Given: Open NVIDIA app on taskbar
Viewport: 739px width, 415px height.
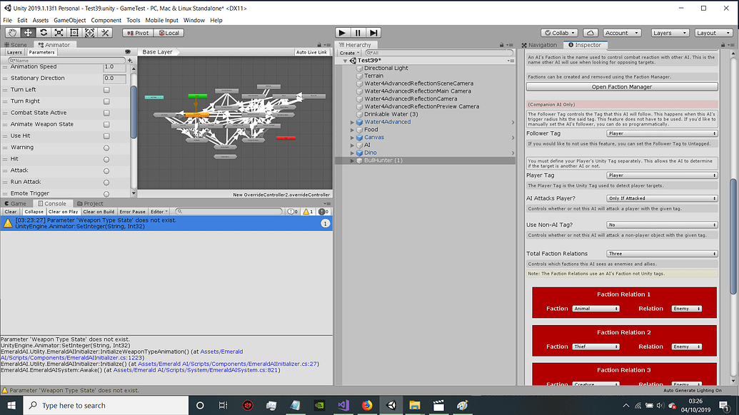Looking at the screenshot, I should coord(319,406).
